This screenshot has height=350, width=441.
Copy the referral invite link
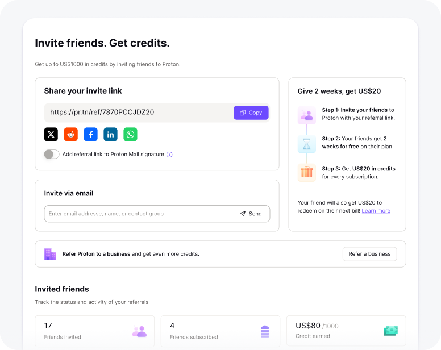pyautogui.click(x=251, y=113)
